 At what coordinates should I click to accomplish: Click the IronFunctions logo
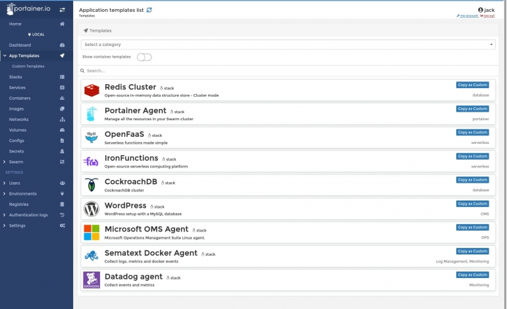pos(91,162)
